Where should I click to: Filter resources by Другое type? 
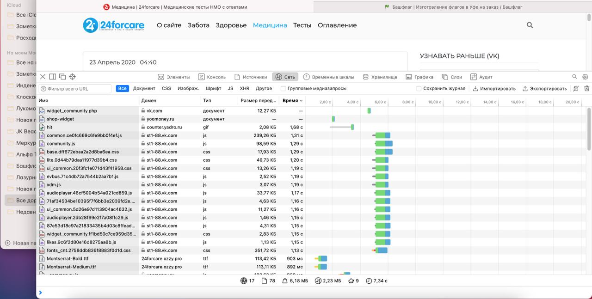[264, 89]
